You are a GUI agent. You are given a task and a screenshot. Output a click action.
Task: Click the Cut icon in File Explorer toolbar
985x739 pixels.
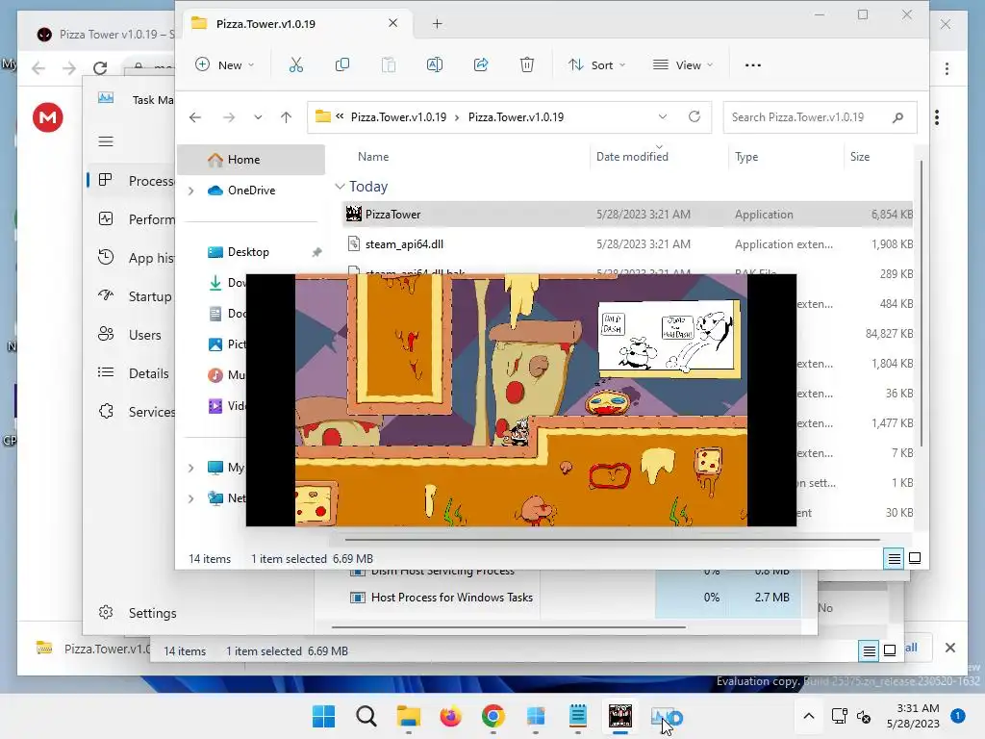(x=296, y=64)
